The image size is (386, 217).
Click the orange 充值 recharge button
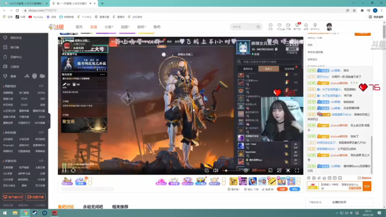tap(282, 189)
